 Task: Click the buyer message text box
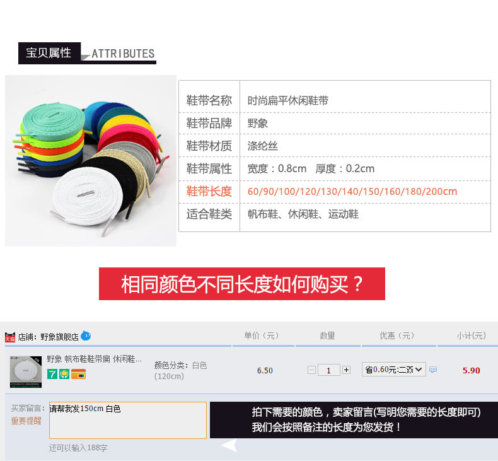(x=128, y=421)
